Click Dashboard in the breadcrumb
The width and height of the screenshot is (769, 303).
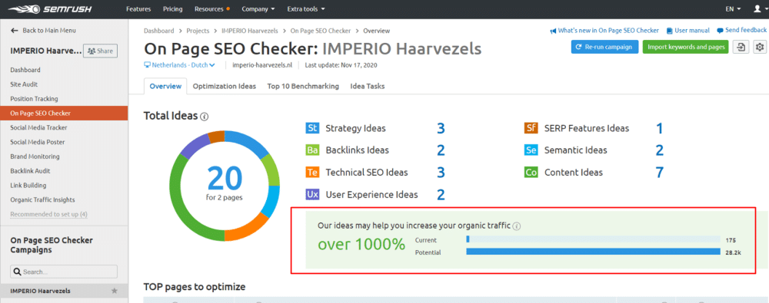(159, 31)
